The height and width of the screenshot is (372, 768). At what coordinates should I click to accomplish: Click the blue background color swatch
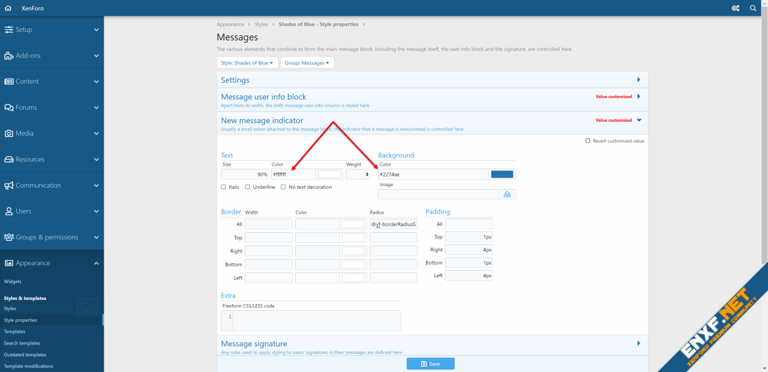click(502, 175)
